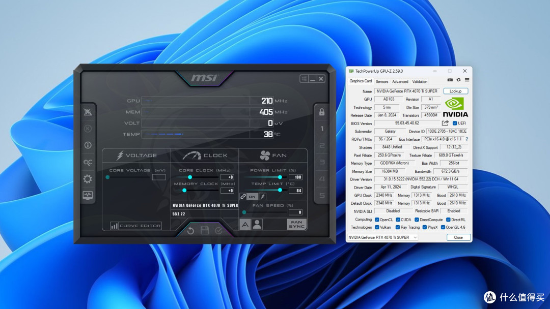Image resolution: width=550 pixels, height=309 pixels.
Task: Toggle the OpenGL 4.6 checkbox
Action: 443,227
